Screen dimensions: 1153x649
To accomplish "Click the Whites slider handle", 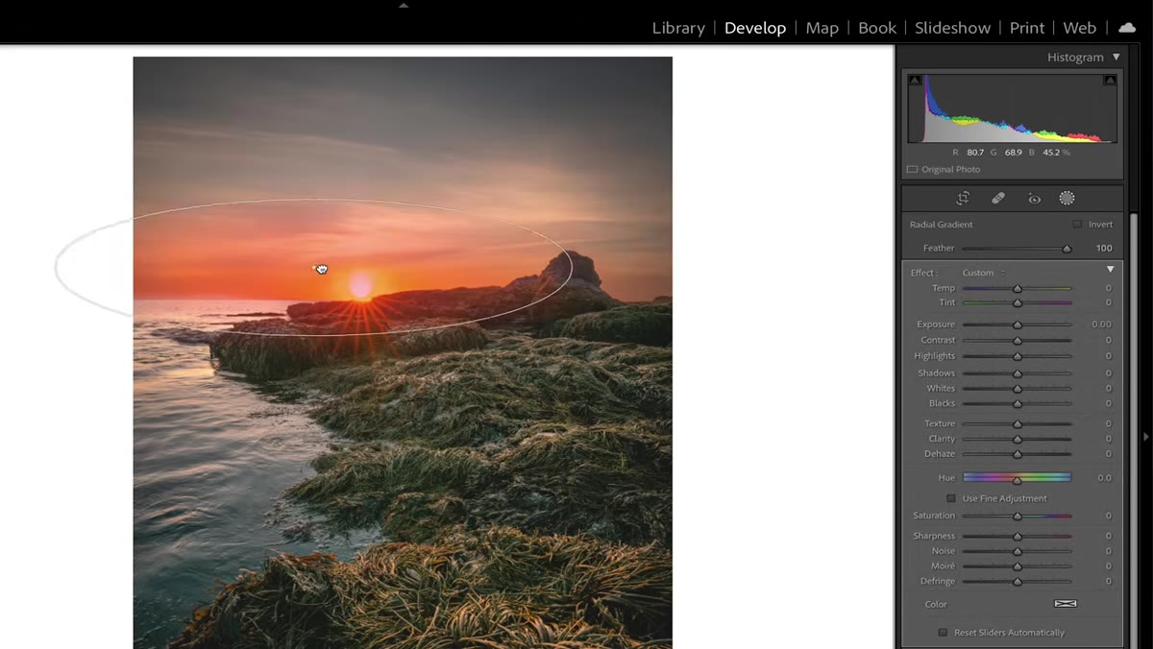I will pos(1018,389).
